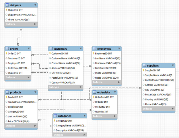Viewport: 179px width, 138px height.
Task: Click the diamond icon beside ShipperName
Action: [x=6, y=15]
